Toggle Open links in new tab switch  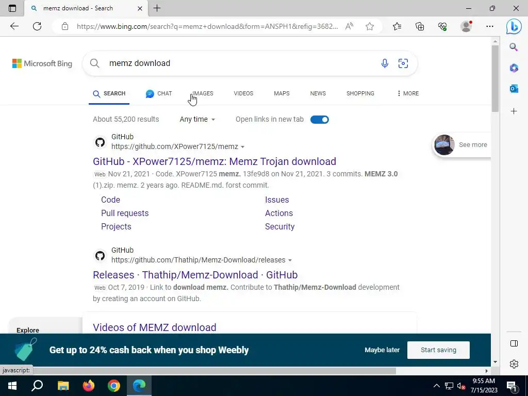[x=320, y=120]
